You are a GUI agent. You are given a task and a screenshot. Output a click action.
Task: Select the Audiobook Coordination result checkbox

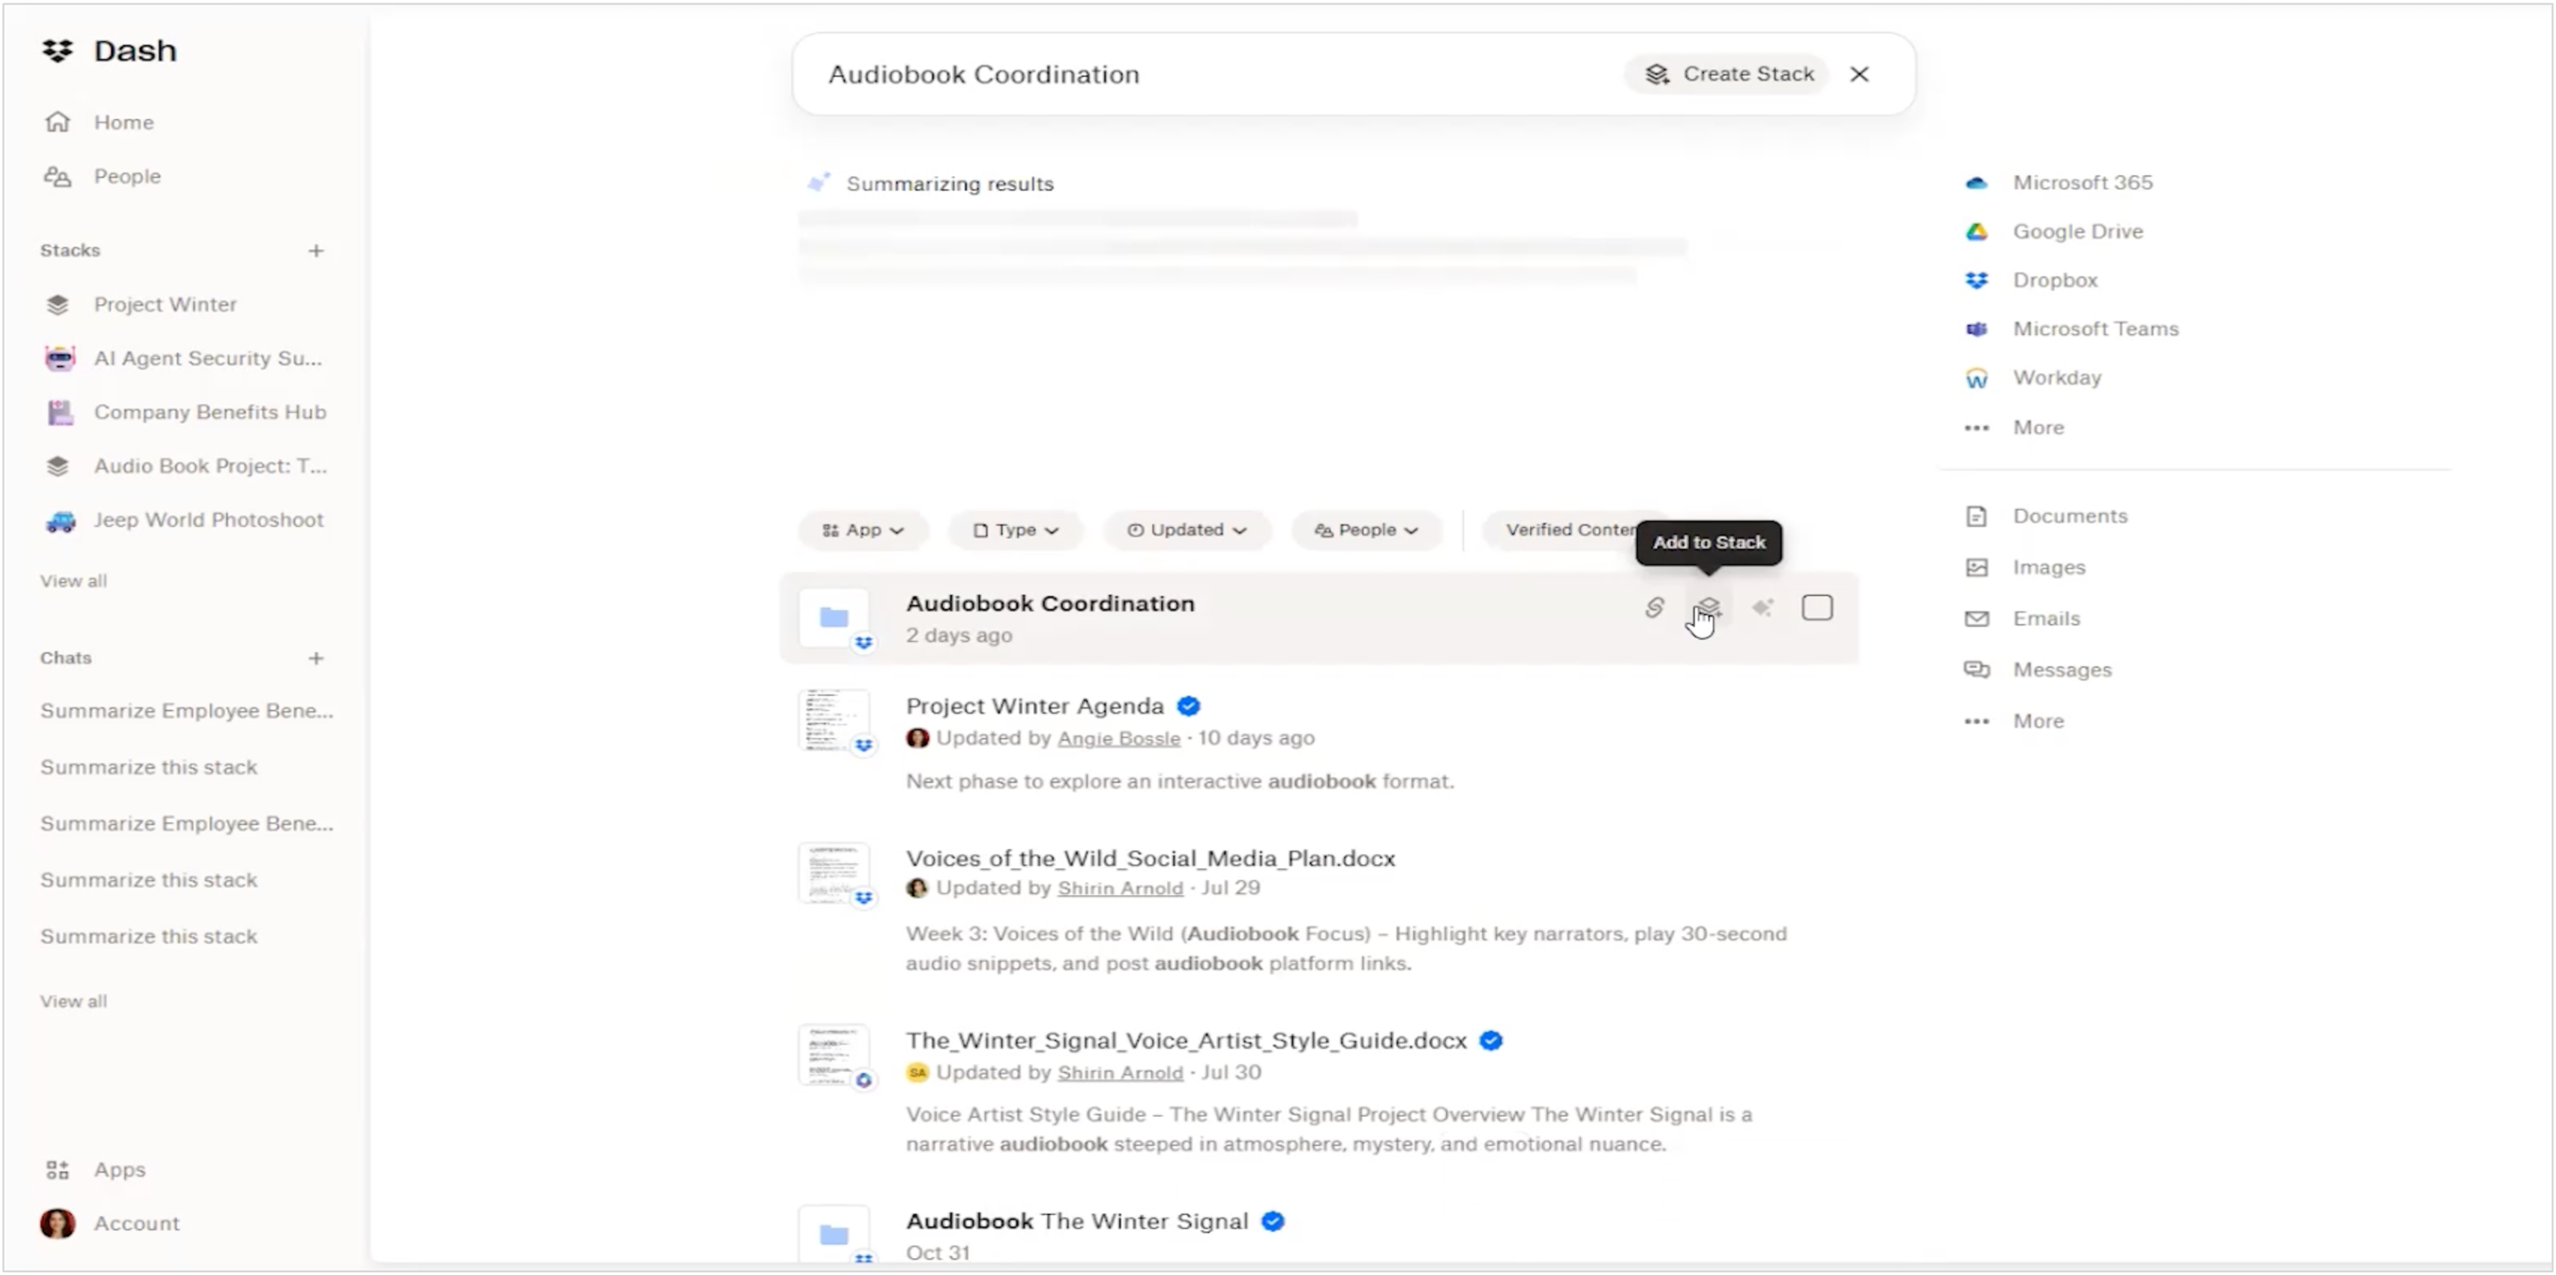click(1817, 607)
